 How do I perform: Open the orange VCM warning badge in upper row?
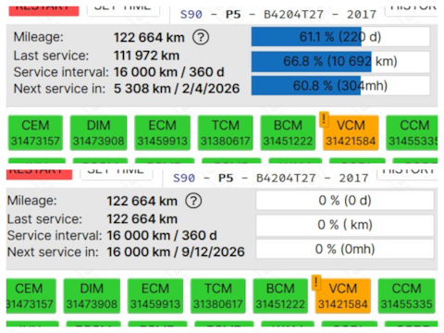[x=324, y=119]
